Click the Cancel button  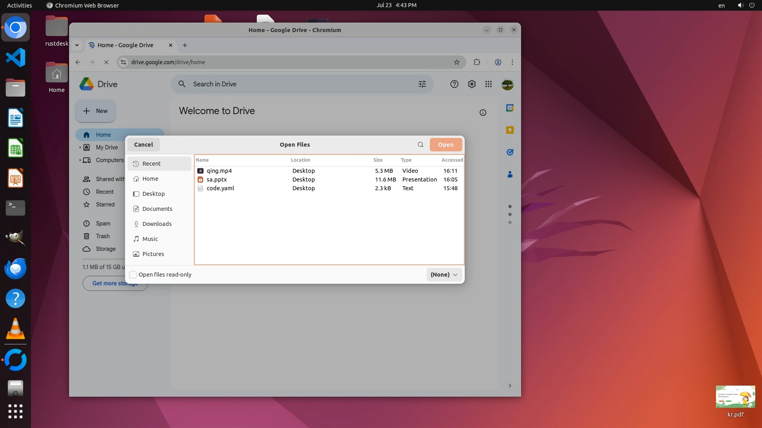click(x=143, y=145)
